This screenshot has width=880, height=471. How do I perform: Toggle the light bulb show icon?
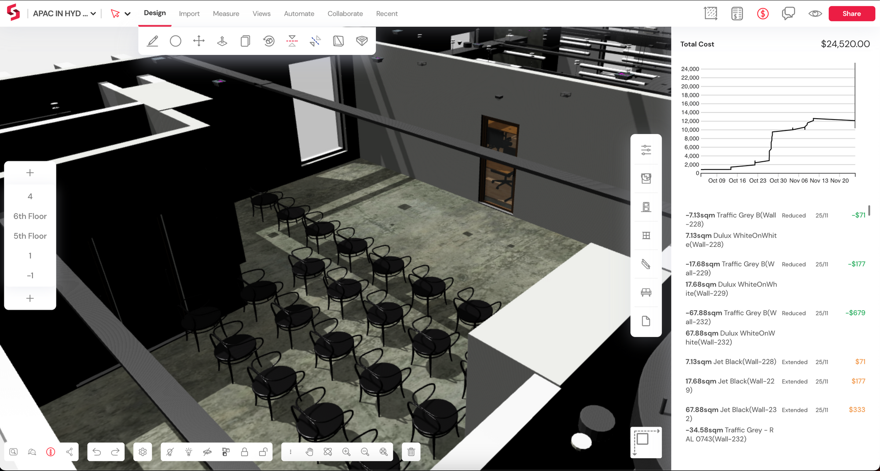coord(189,452)
